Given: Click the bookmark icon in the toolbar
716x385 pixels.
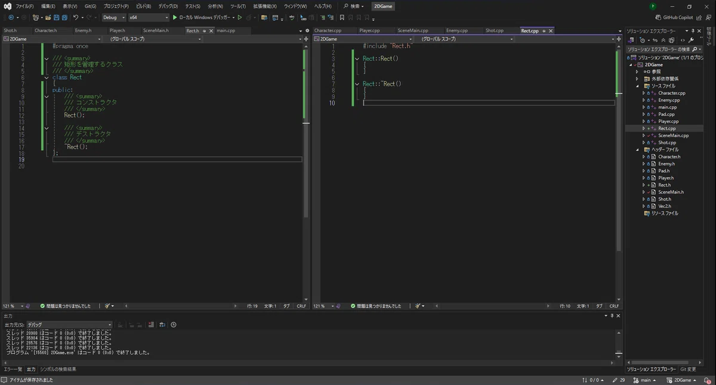Looking at the screenshot, I should tap(342, 17).
